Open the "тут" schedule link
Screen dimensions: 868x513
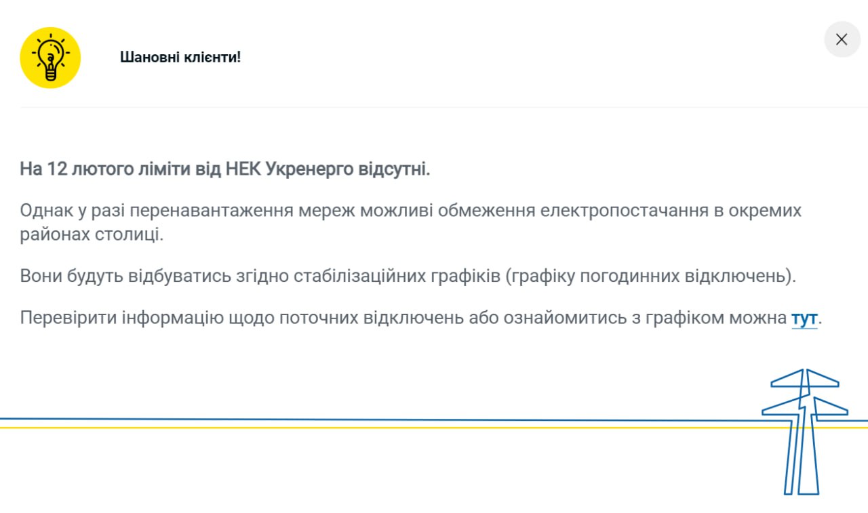click(x=804, y=318)
